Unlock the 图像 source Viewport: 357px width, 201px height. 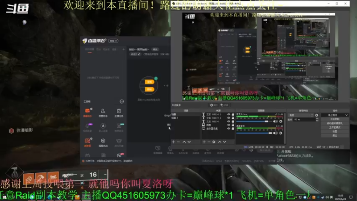(x=233, y=125)
